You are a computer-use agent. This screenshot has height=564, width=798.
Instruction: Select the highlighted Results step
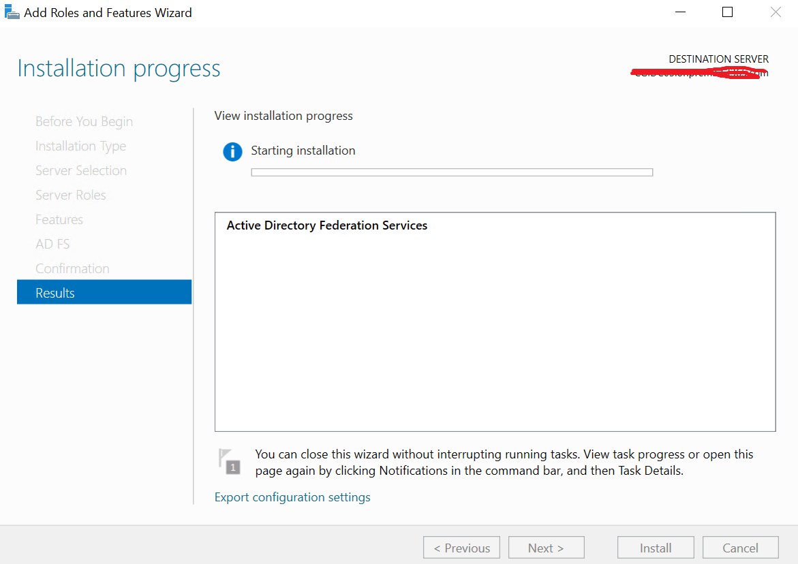55,293
